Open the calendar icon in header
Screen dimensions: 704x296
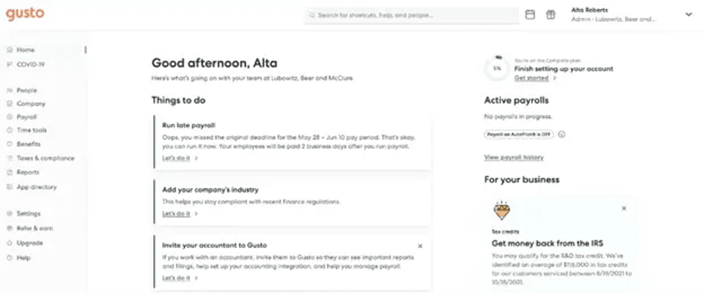click(530, 15)
